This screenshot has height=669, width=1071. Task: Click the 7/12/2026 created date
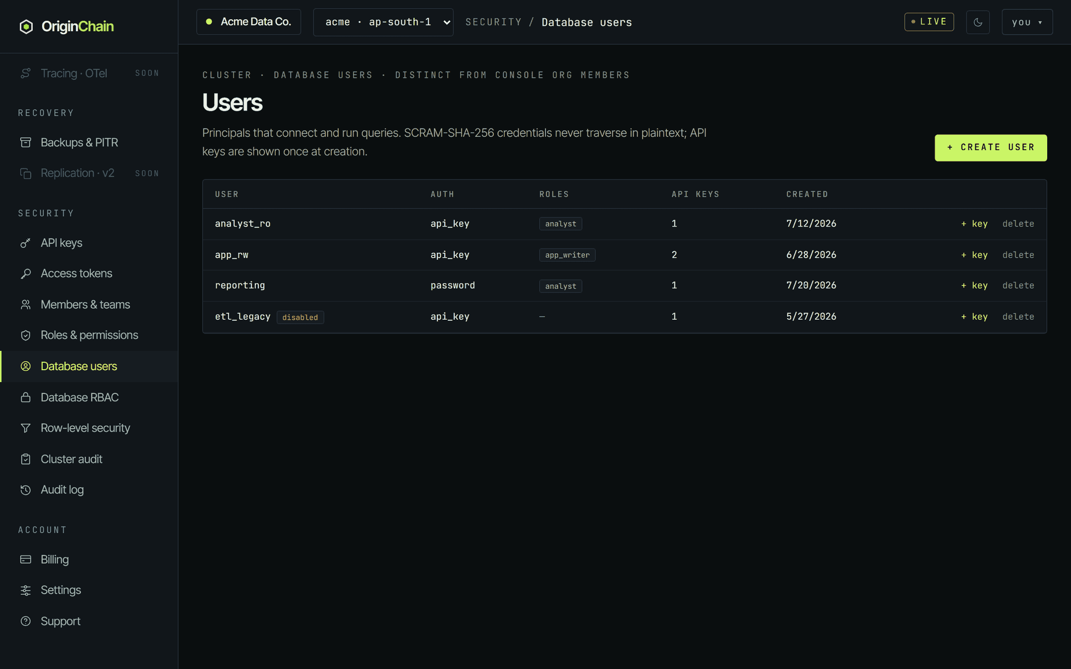(x=811, y=224)
